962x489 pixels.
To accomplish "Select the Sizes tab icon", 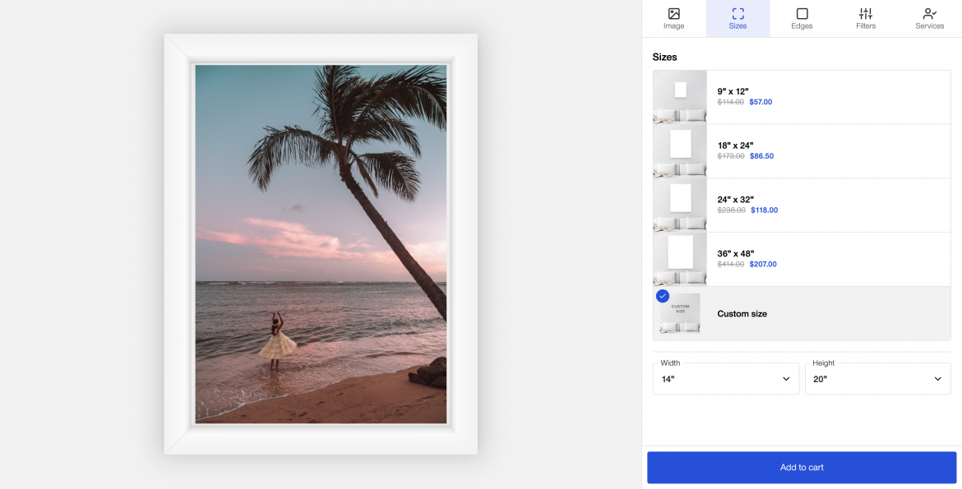I will 738,13.
